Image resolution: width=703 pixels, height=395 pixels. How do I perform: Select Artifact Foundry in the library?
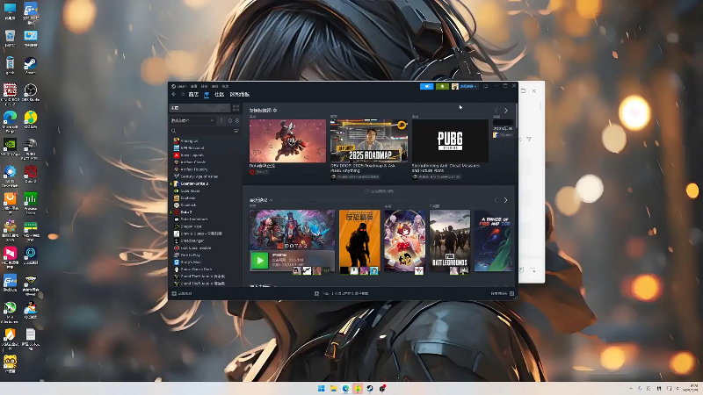point(194,169)
